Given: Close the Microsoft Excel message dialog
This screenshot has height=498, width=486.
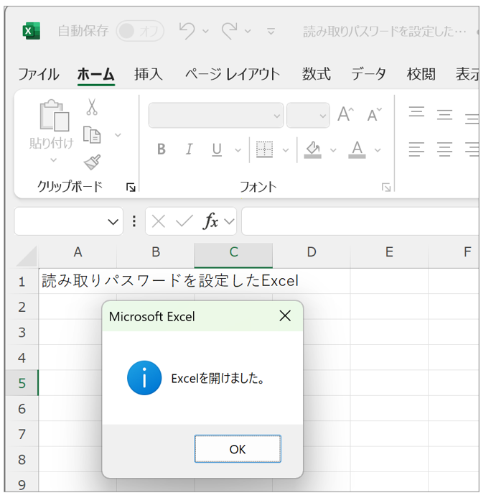Looking at the screenshot, I should [x=285, y=315].
